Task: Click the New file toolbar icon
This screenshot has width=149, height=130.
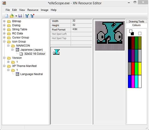Action: (x=7, y=16)
